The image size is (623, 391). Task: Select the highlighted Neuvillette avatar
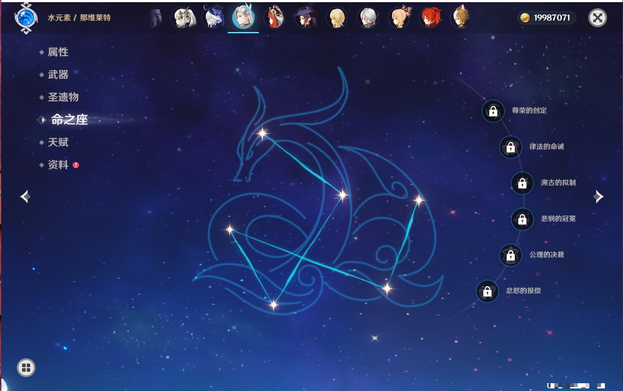click(x=243, y=17)
